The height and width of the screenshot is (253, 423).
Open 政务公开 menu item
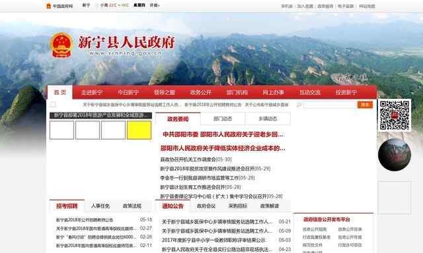pyautogui.click(x=201, y=92)
